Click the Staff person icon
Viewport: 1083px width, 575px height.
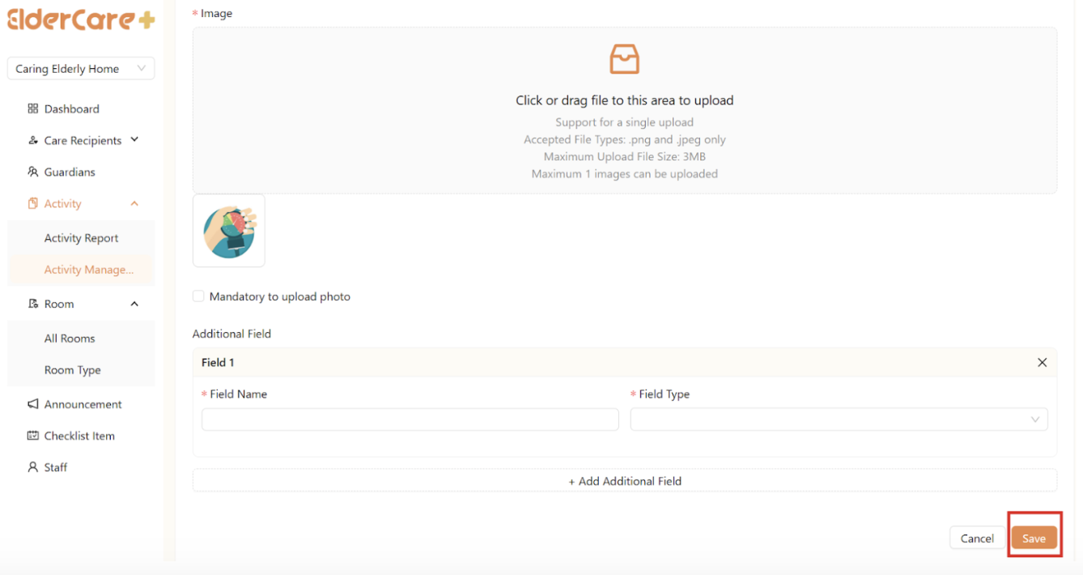[x=33, y=467]
